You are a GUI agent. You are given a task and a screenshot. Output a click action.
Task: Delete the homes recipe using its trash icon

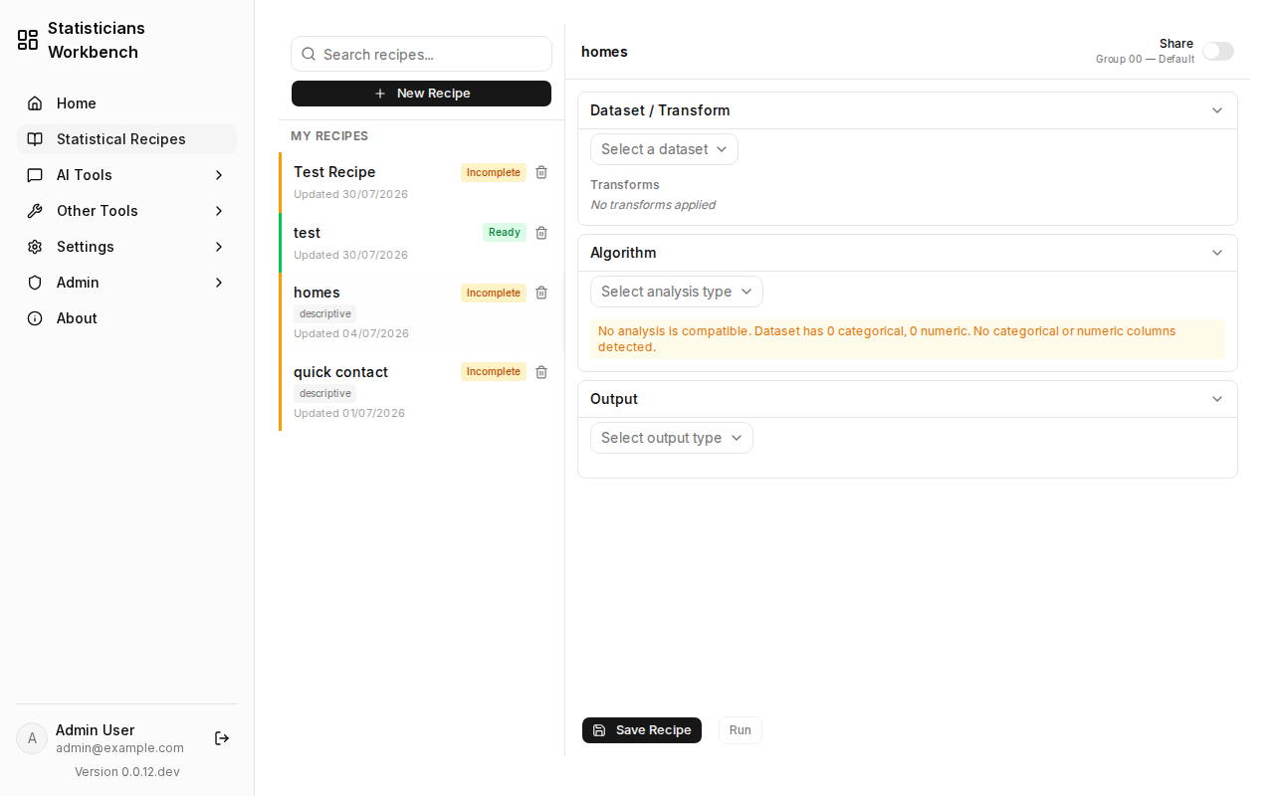pyautogui.click(x=541, y=293)
